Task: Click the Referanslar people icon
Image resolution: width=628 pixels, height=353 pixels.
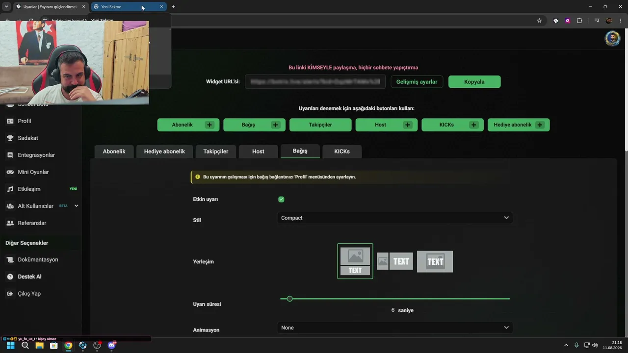Action: tap(10, 223)
